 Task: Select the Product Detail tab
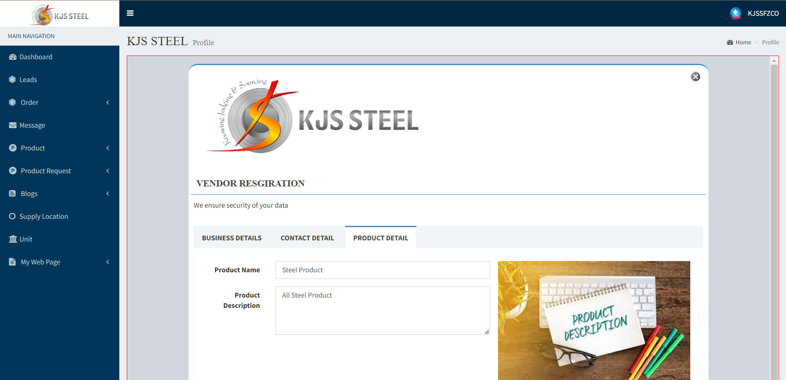pos(380,237)
